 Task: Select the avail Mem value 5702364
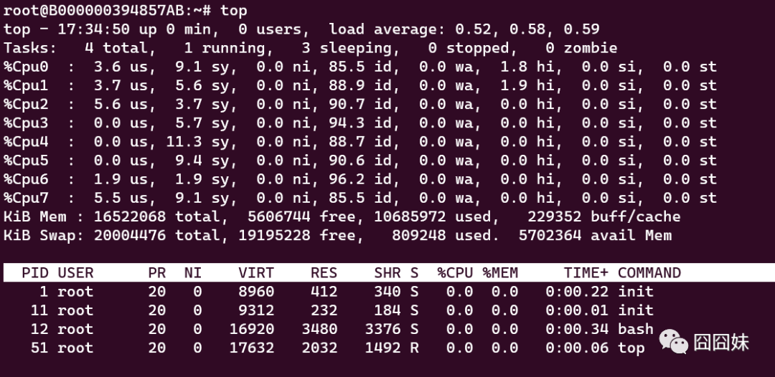pyautogui.click(x=550, y=235)
